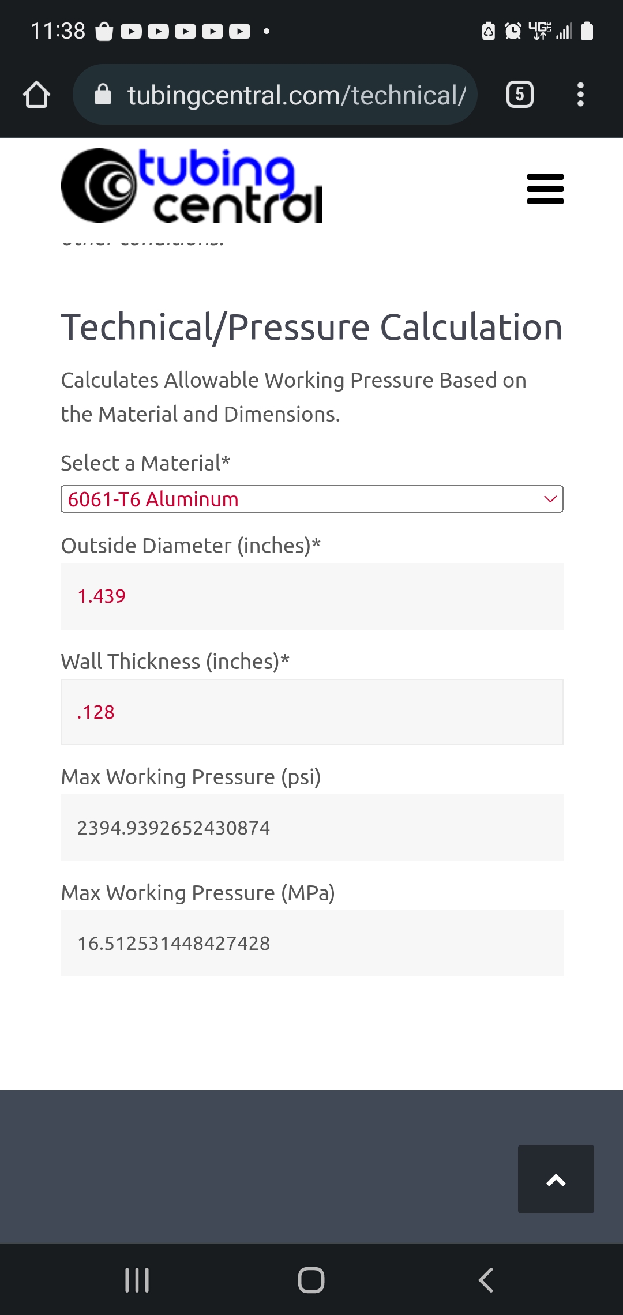The image size is (623, 1315).
Task: Tap the Android back navigation button
Action: [486, 1280]
